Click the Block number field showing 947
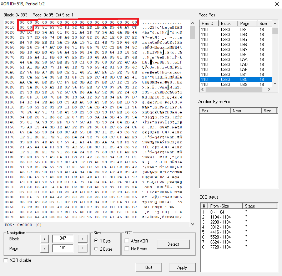The width and height of the screenshot is (282, 276). 63,239
